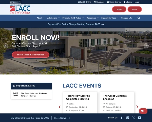The height and width of the screenshot is (122, 152).
Task: Open LACC Online link
Action: [85, 2]
